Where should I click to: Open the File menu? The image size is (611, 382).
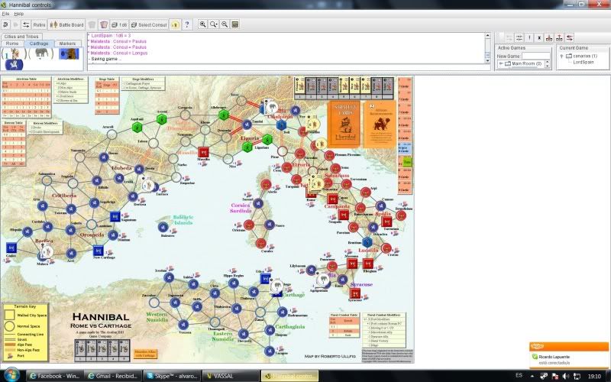5,14
